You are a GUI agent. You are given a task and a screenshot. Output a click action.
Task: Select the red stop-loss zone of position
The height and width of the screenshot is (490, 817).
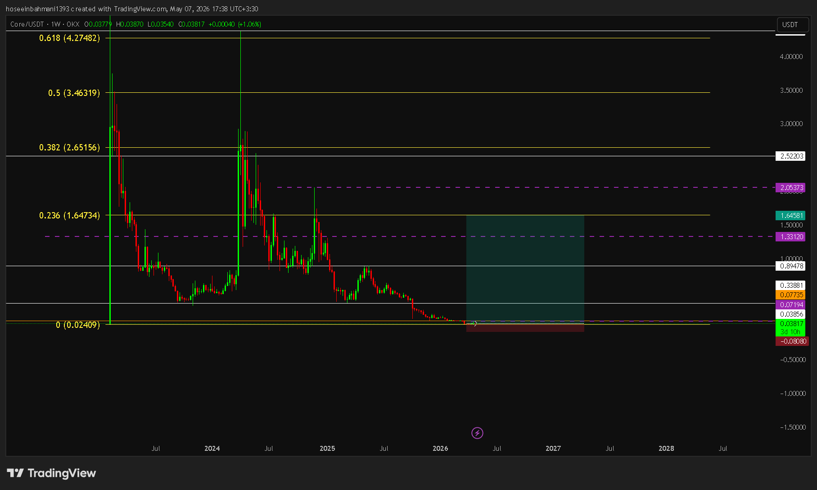pyautogui.click(x=525, y=328)
